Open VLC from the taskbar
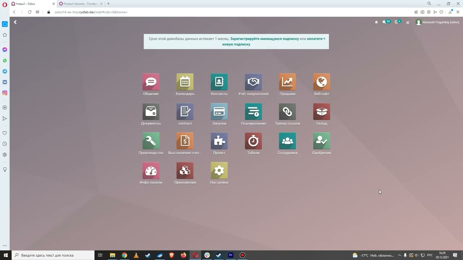463x260 pixels. coord(136,255)
